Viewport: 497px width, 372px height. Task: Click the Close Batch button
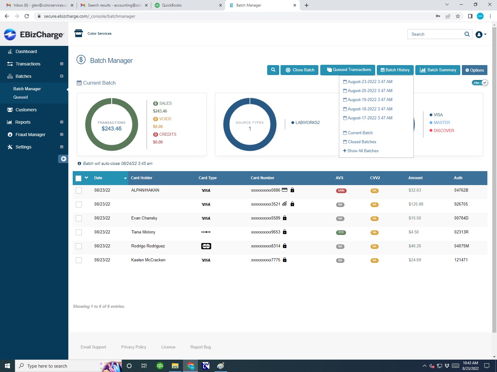299,70
